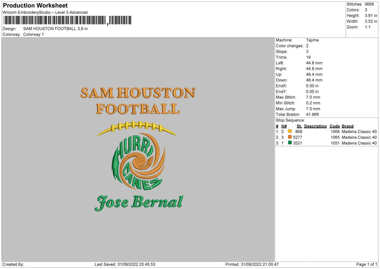The image size is (380, 269).
Task: Click the Machine value 'Tajima'
Action: coord(312,40)
